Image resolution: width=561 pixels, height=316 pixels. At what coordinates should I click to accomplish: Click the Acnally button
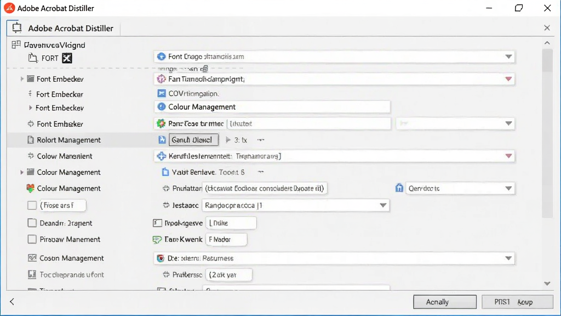pos(445,302)
